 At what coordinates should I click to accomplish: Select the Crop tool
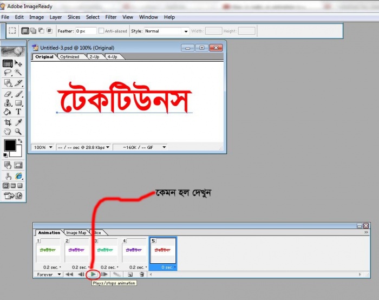point(8,122)
